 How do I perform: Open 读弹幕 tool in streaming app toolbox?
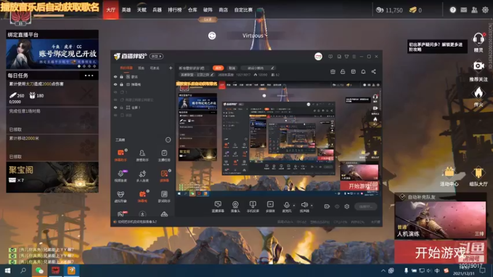tap(164, 175)
